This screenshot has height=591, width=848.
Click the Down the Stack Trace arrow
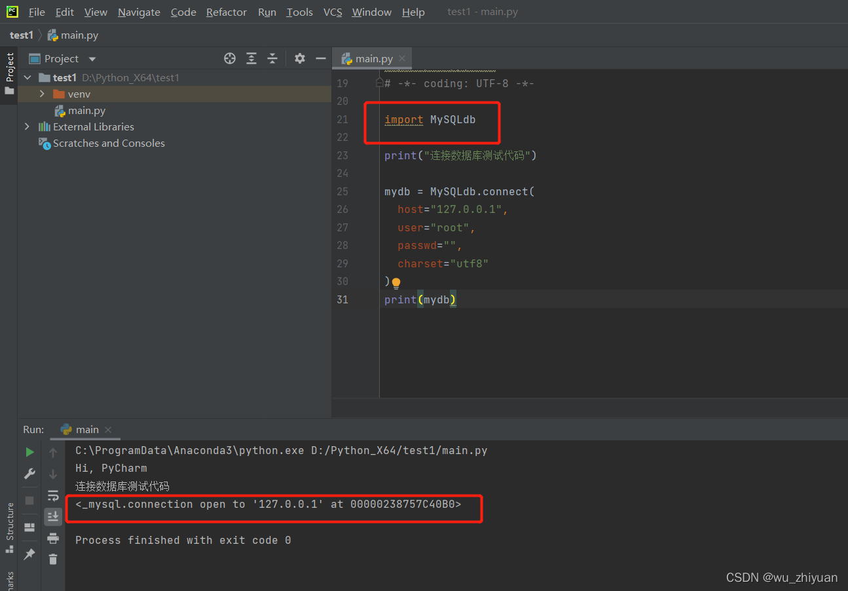pos(53,474)
